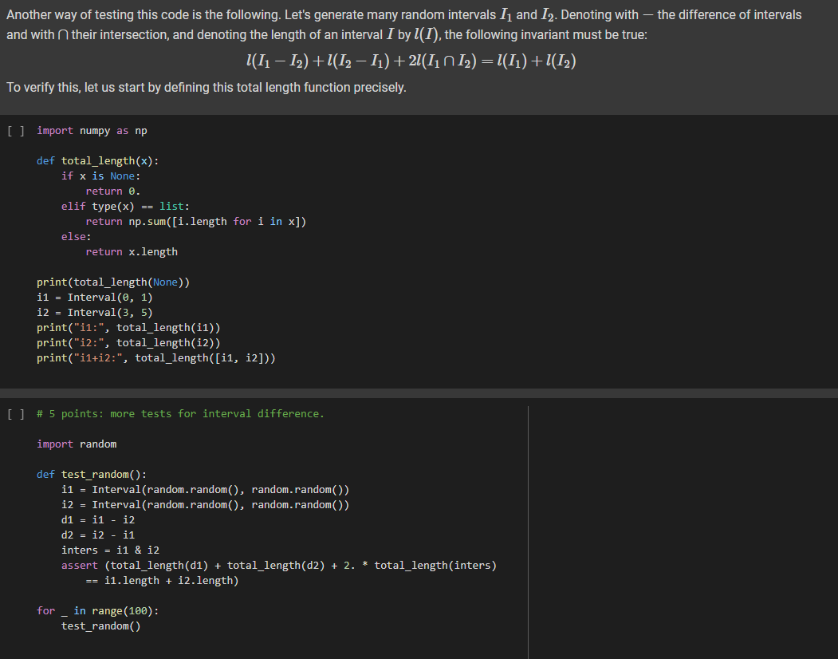The height and width of the screenshot is (659, 838).
Task: Click the def test_random() line
Action: coord(96,474)
